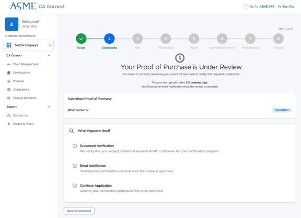This screenshot has height=218, width=301.
Task: Click the "CA Connect" header title
Action: [x=52, y=6]
